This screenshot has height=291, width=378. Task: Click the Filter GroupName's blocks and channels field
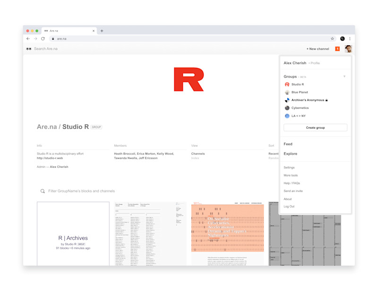[x=81, y=191]
